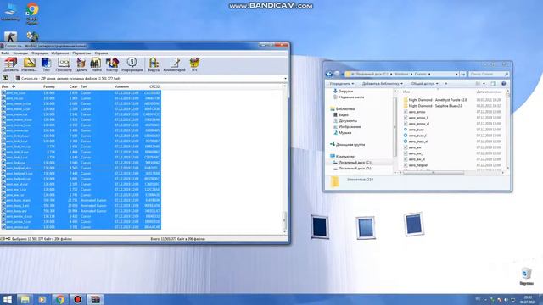The height and width of the screenshot is (305, 543).
Task: Launch the Мастер (Wizard) toolbar icon
Action: [112, 64]
